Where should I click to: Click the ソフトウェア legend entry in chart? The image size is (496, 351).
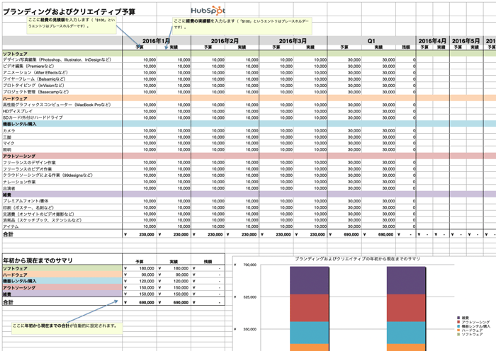coord(470,334)
